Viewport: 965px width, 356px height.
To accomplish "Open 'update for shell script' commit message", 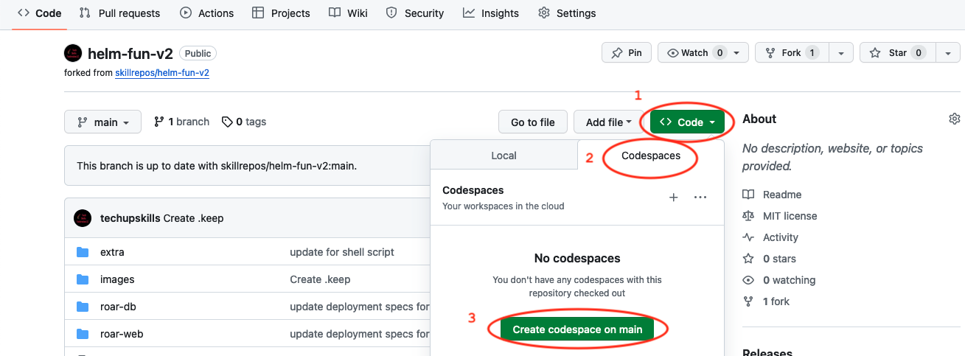I will pyautogui.click(x=342, y=252).
